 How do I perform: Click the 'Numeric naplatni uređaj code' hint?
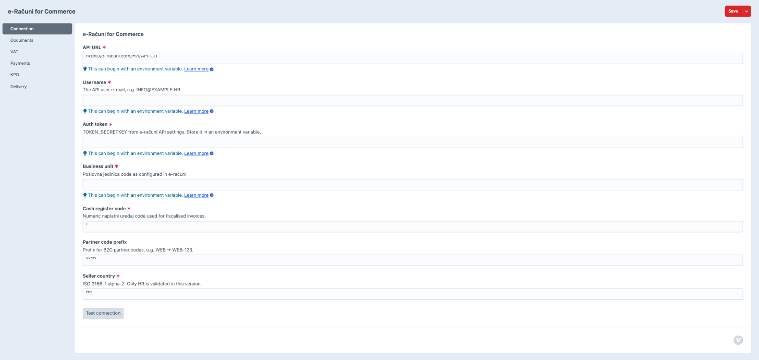click(144, 216)
